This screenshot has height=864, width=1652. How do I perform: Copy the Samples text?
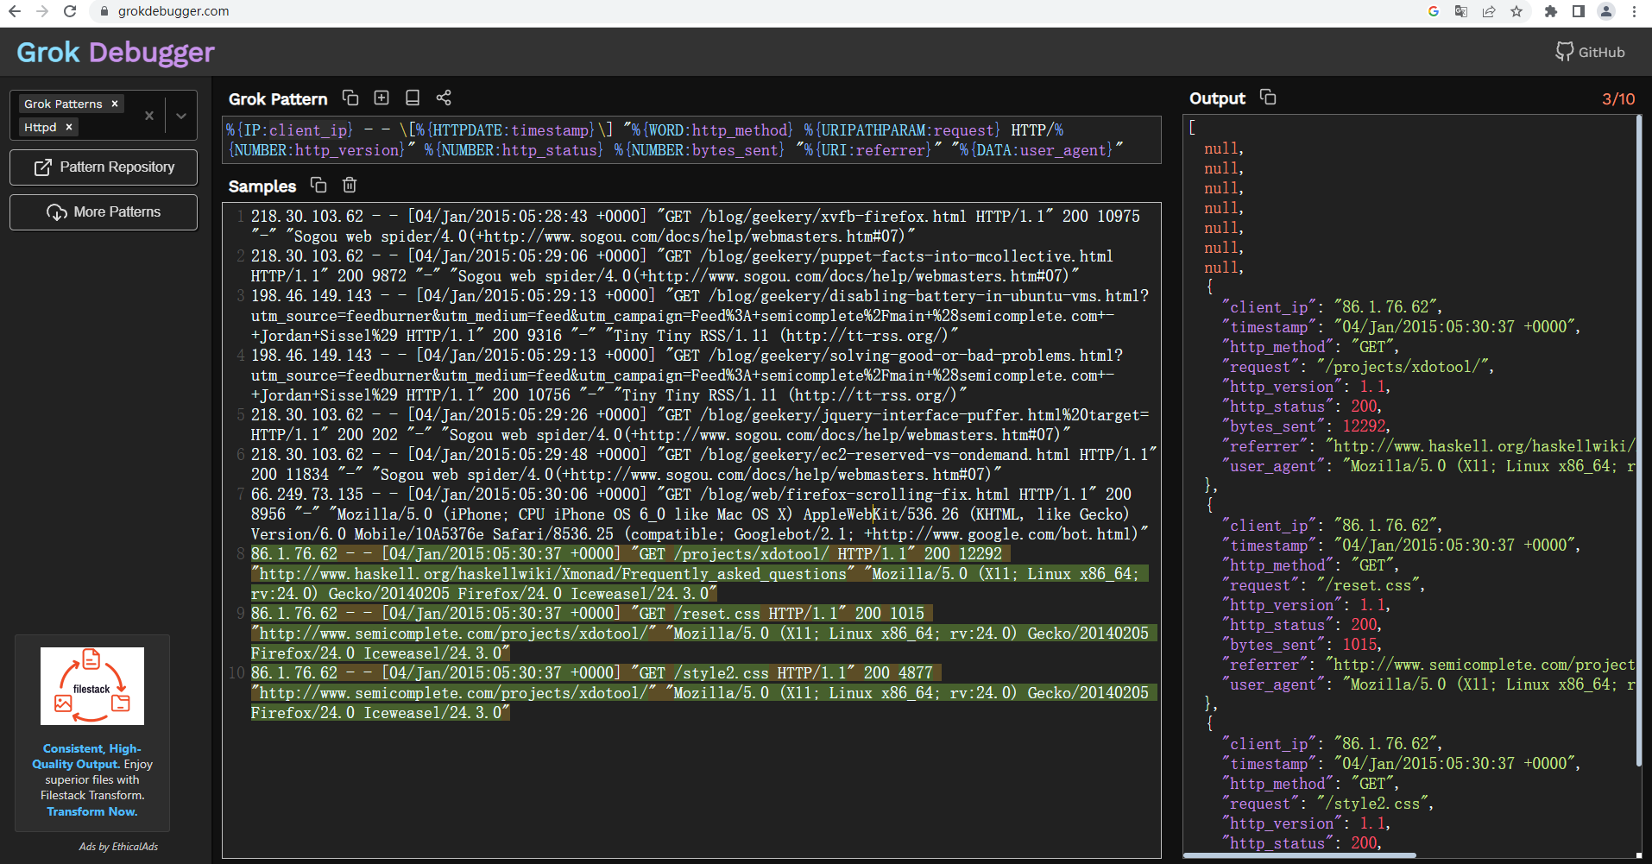pyautogui.click(x=318, y=185)
